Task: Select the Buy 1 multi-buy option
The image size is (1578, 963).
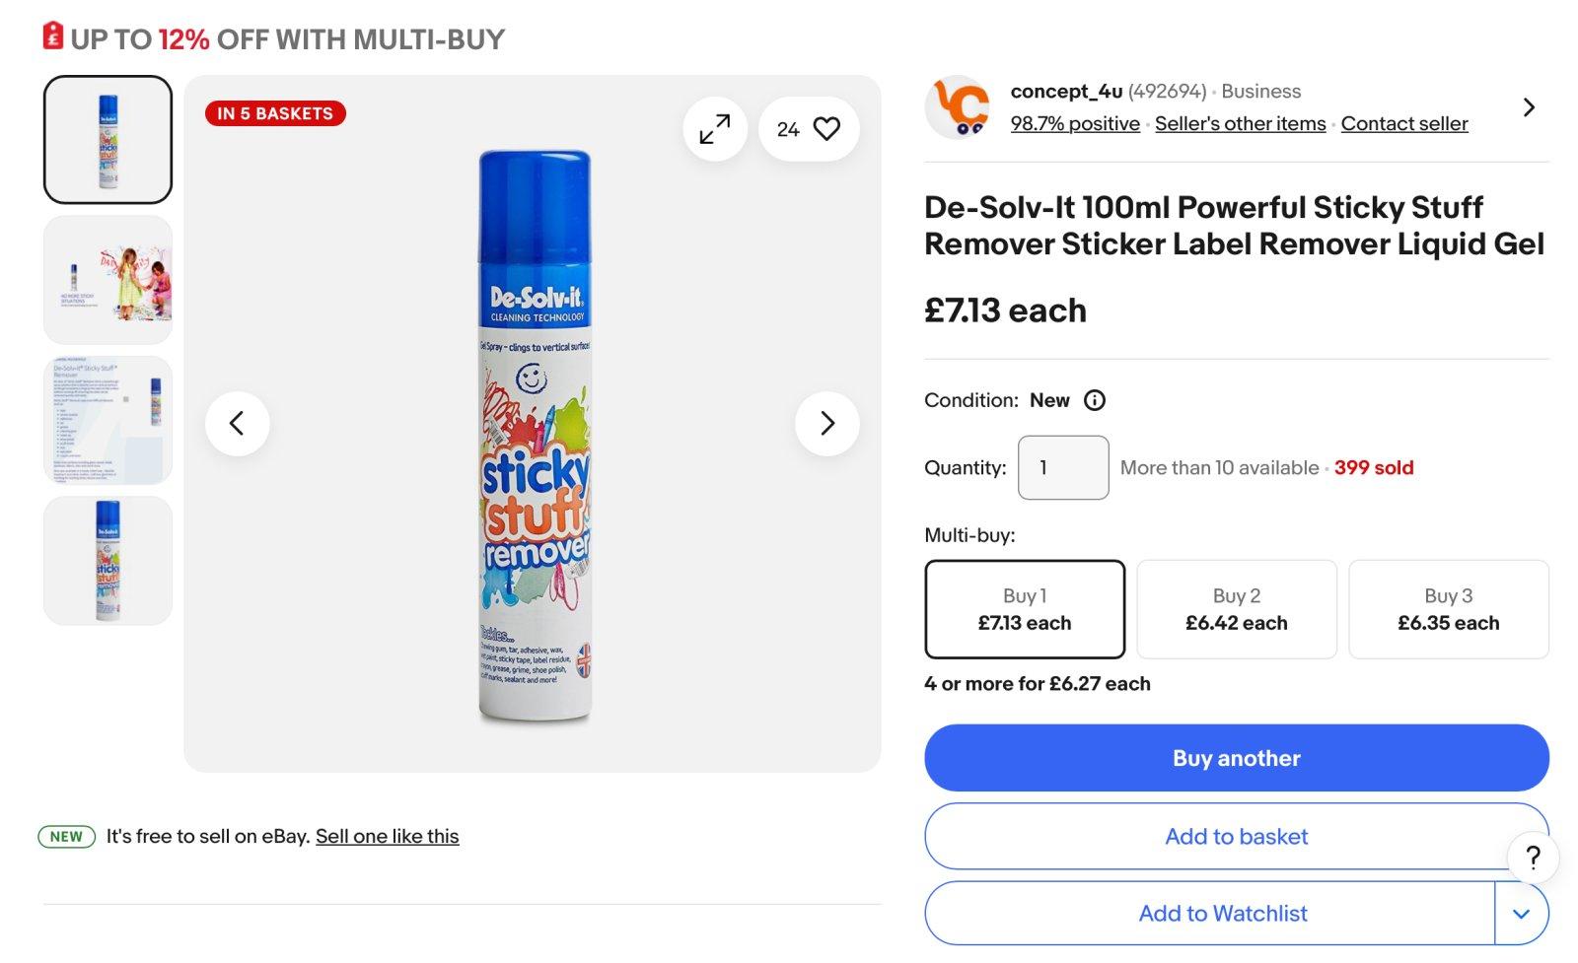Action: click(x=1025, y=609)
